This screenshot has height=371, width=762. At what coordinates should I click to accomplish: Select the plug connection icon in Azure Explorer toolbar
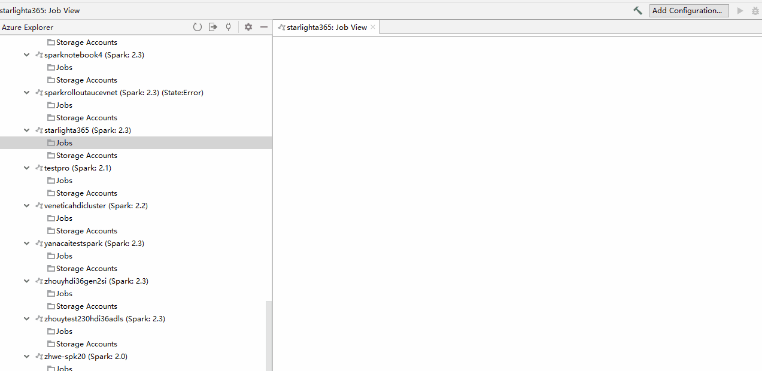pyautogui.click(x=228, y=26)
